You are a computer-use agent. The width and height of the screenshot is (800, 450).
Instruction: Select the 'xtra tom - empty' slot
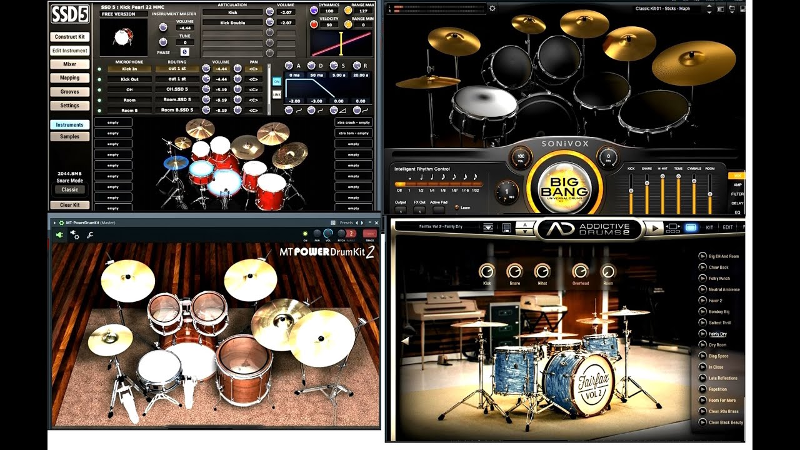354,133
